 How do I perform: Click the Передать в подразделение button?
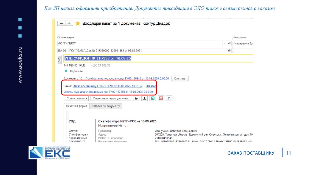pos(111,98)
